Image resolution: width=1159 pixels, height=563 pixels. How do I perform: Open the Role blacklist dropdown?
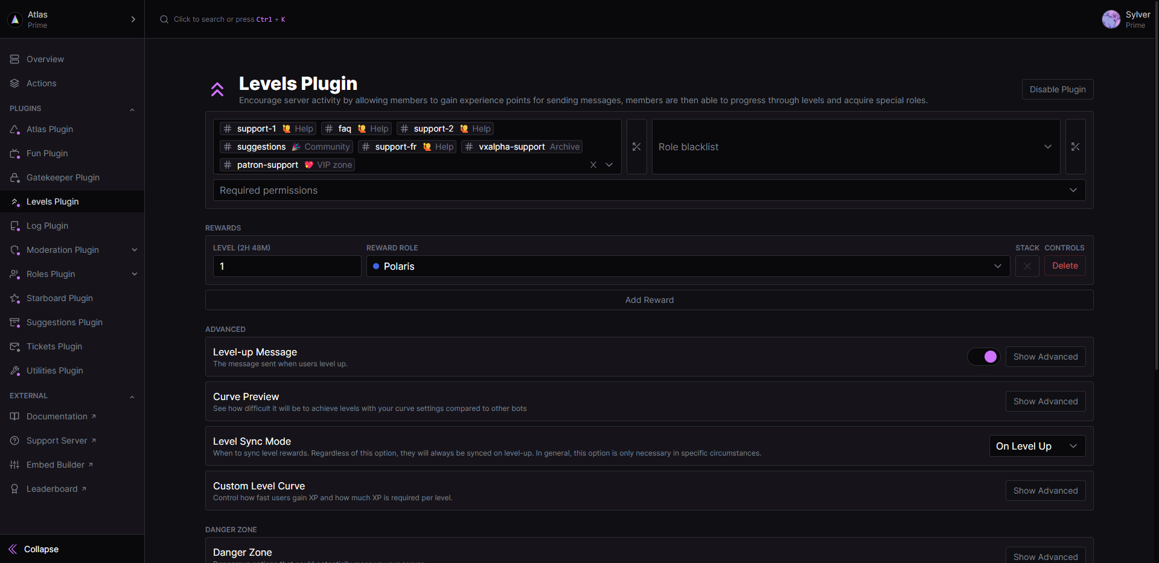(x=855, y=147)
